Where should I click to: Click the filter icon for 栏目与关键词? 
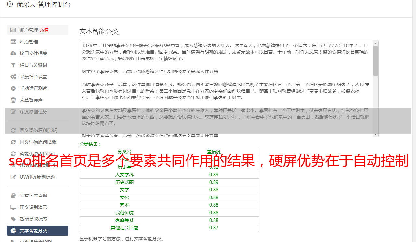(x=13, y=65)
